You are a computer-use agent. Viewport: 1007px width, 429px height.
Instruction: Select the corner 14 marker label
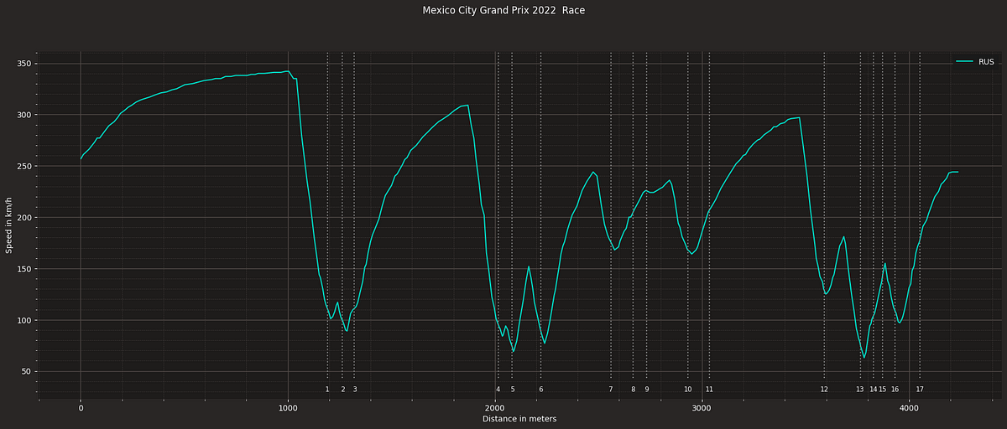[x=873, y=390]
